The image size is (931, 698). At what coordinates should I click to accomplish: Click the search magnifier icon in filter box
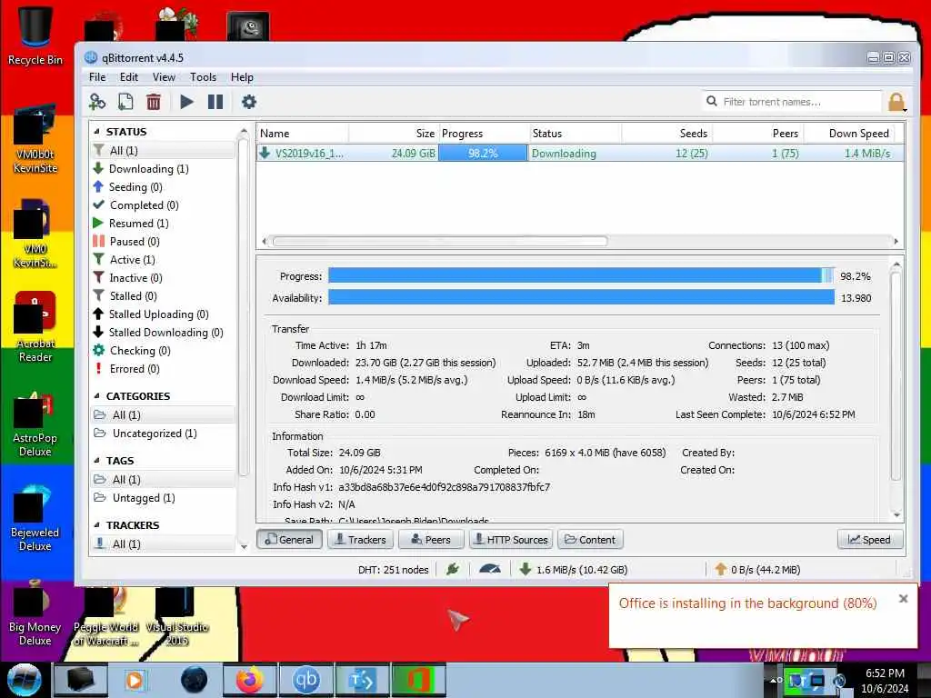pyautogui.click(x=711, y=102)
